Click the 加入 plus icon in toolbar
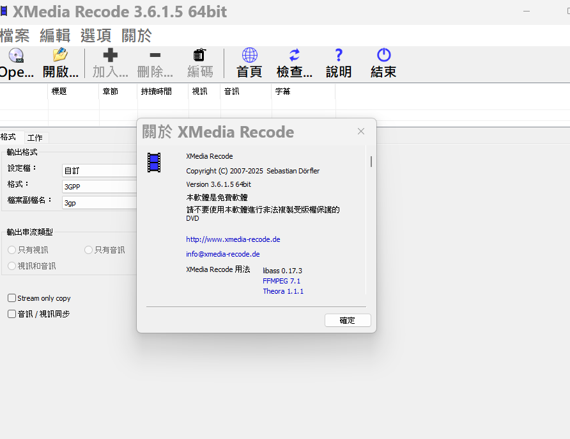The height and width of the screenshot is (439, 570). 110,55
